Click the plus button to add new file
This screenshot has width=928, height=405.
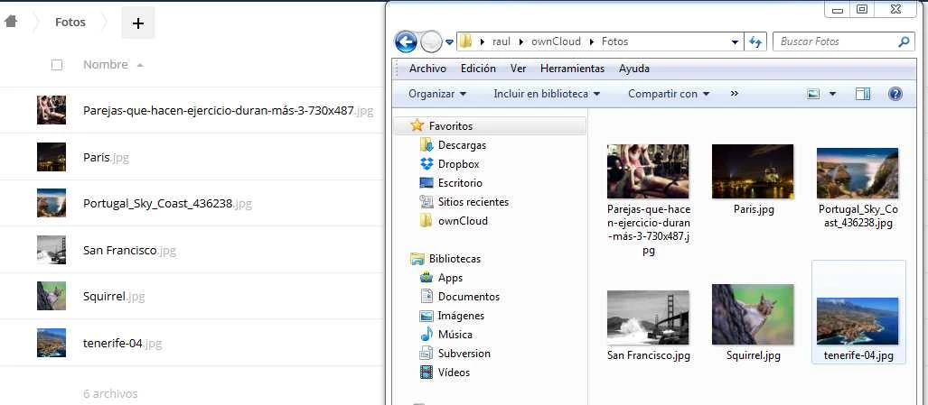point(138,23)
